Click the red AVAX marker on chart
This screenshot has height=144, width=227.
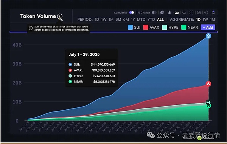208,84
